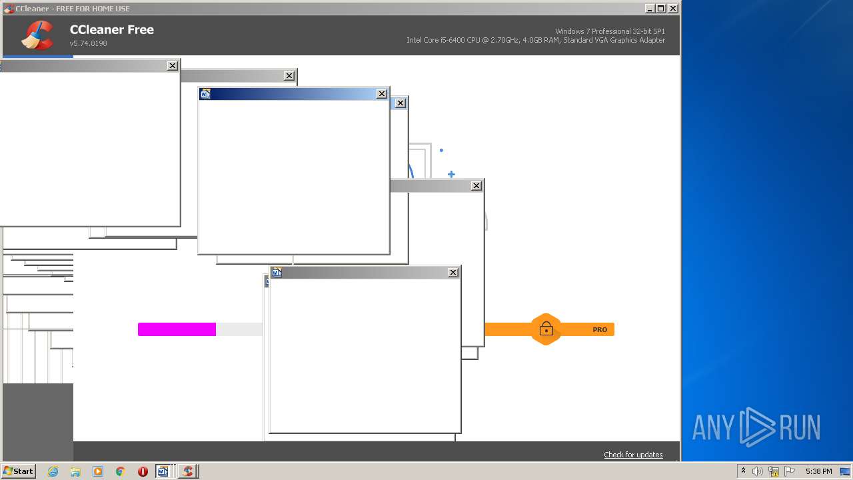Image resolution: width=853 pixels, height=480 pixels.
Task: Click the version text v5.74.8198
Action: [x=88, y=43]
